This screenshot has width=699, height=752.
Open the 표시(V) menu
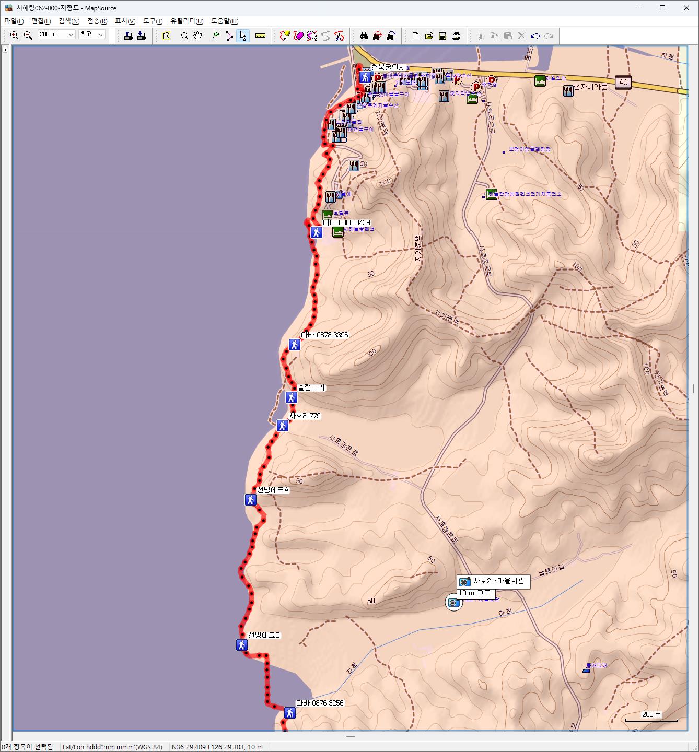[125, 21]
